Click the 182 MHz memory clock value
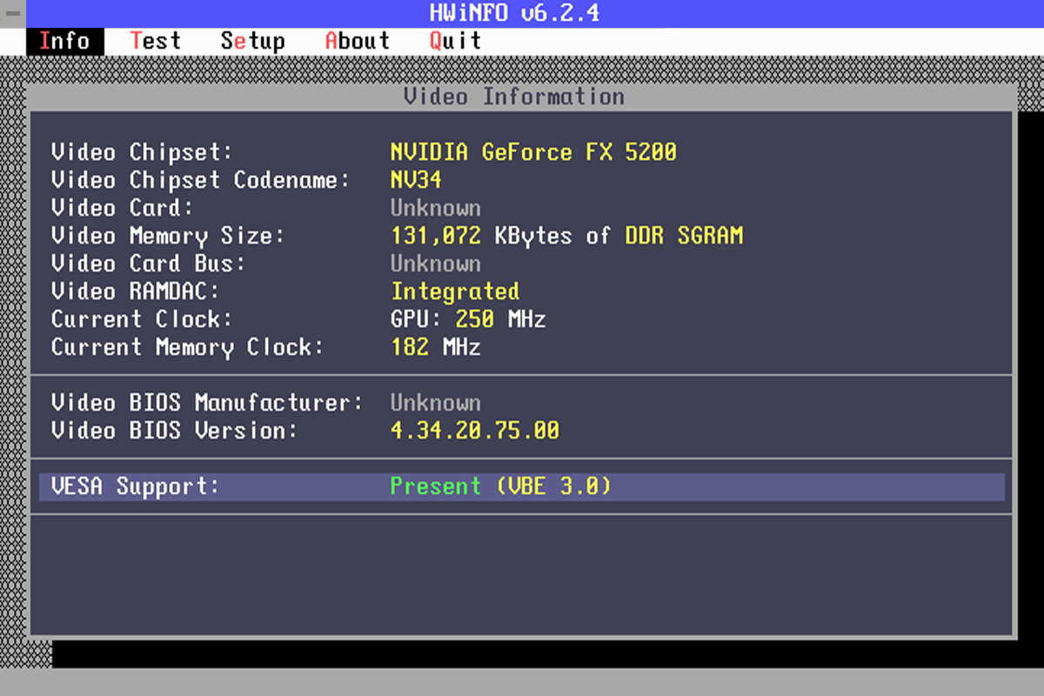This screenshot has height=696, width=1044. pos(435,347)
